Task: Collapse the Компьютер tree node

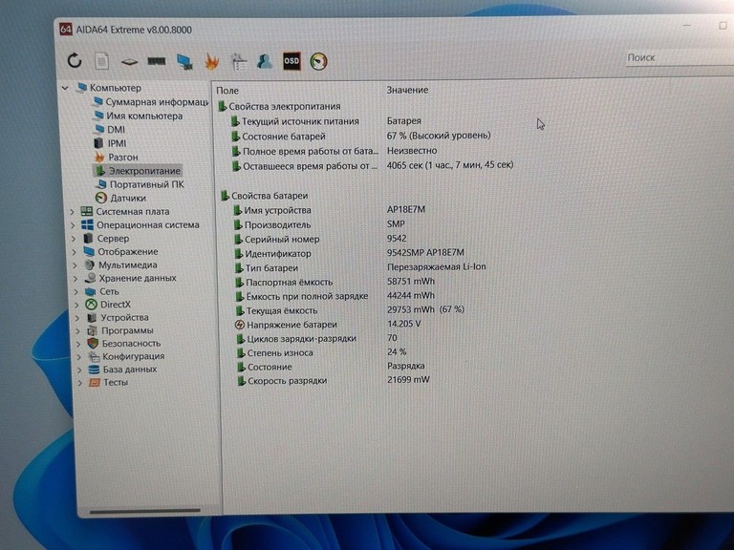Action: coord(66,88)
